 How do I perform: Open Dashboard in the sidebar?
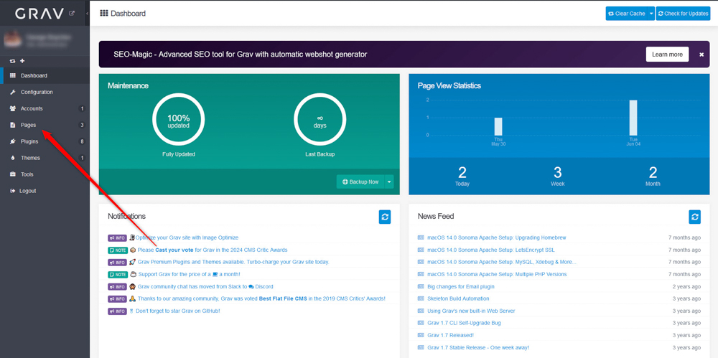[45, 75]
